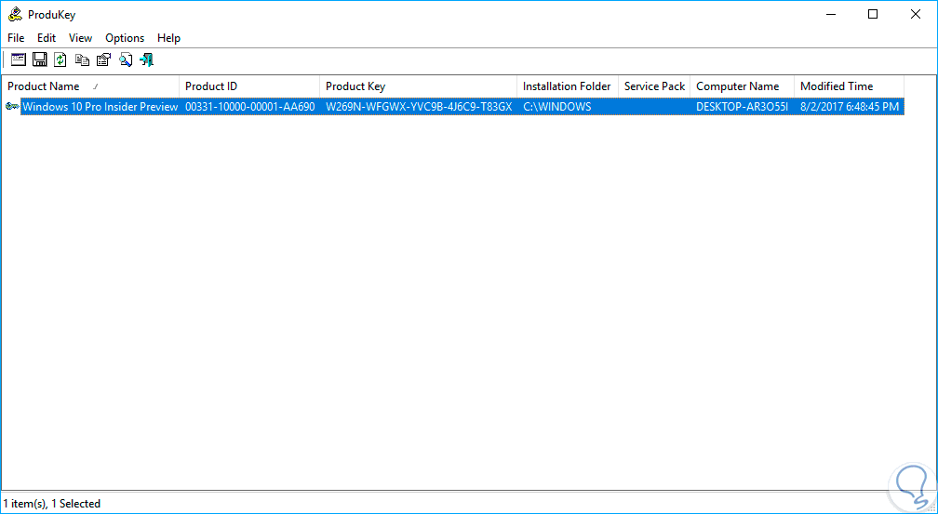Open the Edit menu
Viewport: 938px width, 514px height.
pyautogui.click(x=47, y=38)
